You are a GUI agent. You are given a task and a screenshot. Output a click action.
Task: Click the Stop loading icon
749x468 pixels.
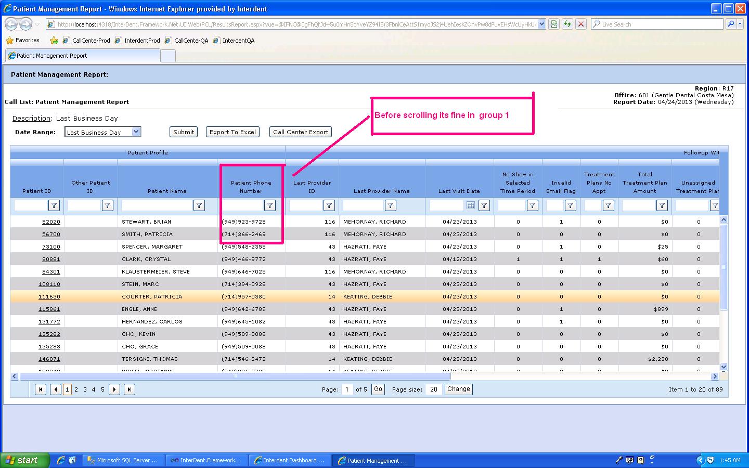coord(581,24)
